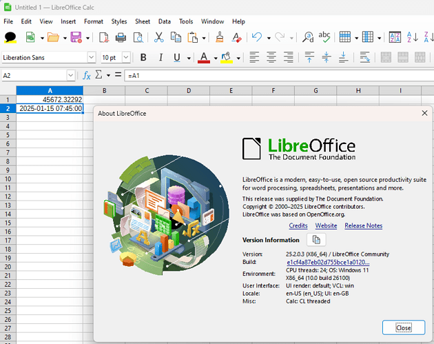Image resolution: width=434 pixels, height=344 pixels.
Task: Open the File menu
Action: (x=8, y=21)
